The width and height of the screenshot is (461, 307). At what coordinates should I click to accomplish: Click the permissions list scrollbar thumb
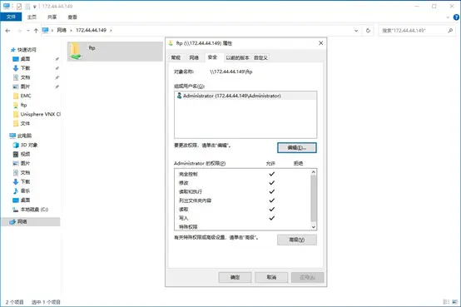pyautogui.click(x=314, y=198)
